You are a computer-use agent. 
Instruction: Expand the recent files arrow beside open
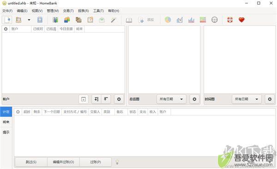coord(29,20)
